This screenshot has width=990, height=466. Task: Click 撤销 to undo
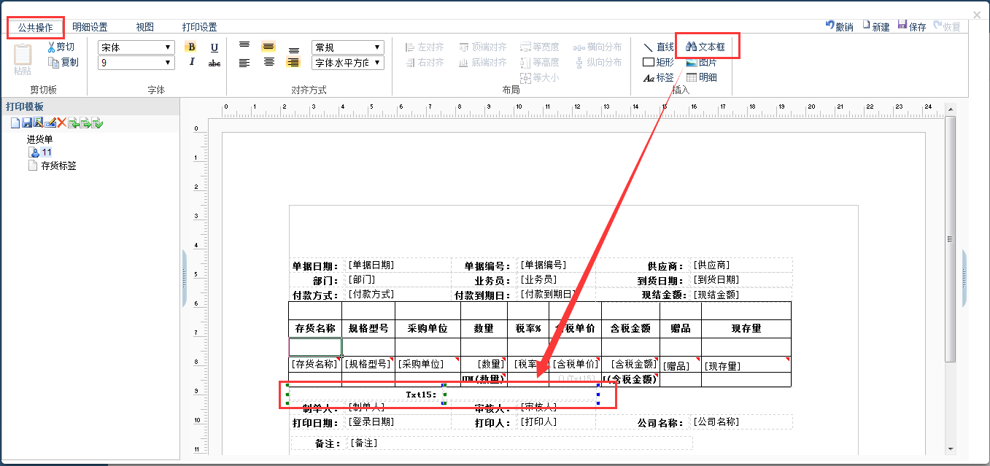[x=839, y=26]
